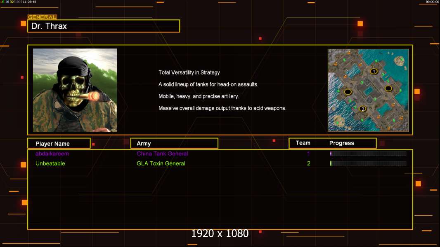Click start position marker 2 on the minimap
The image size is (440, 247).
(362, 109)
